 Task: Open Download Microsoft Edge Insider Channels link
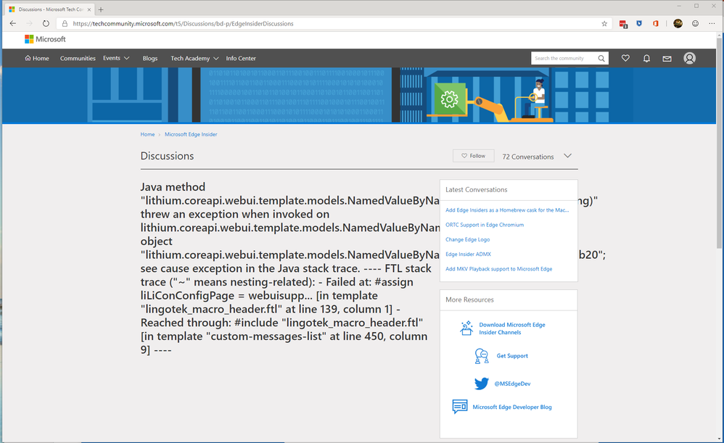[512, 328]
